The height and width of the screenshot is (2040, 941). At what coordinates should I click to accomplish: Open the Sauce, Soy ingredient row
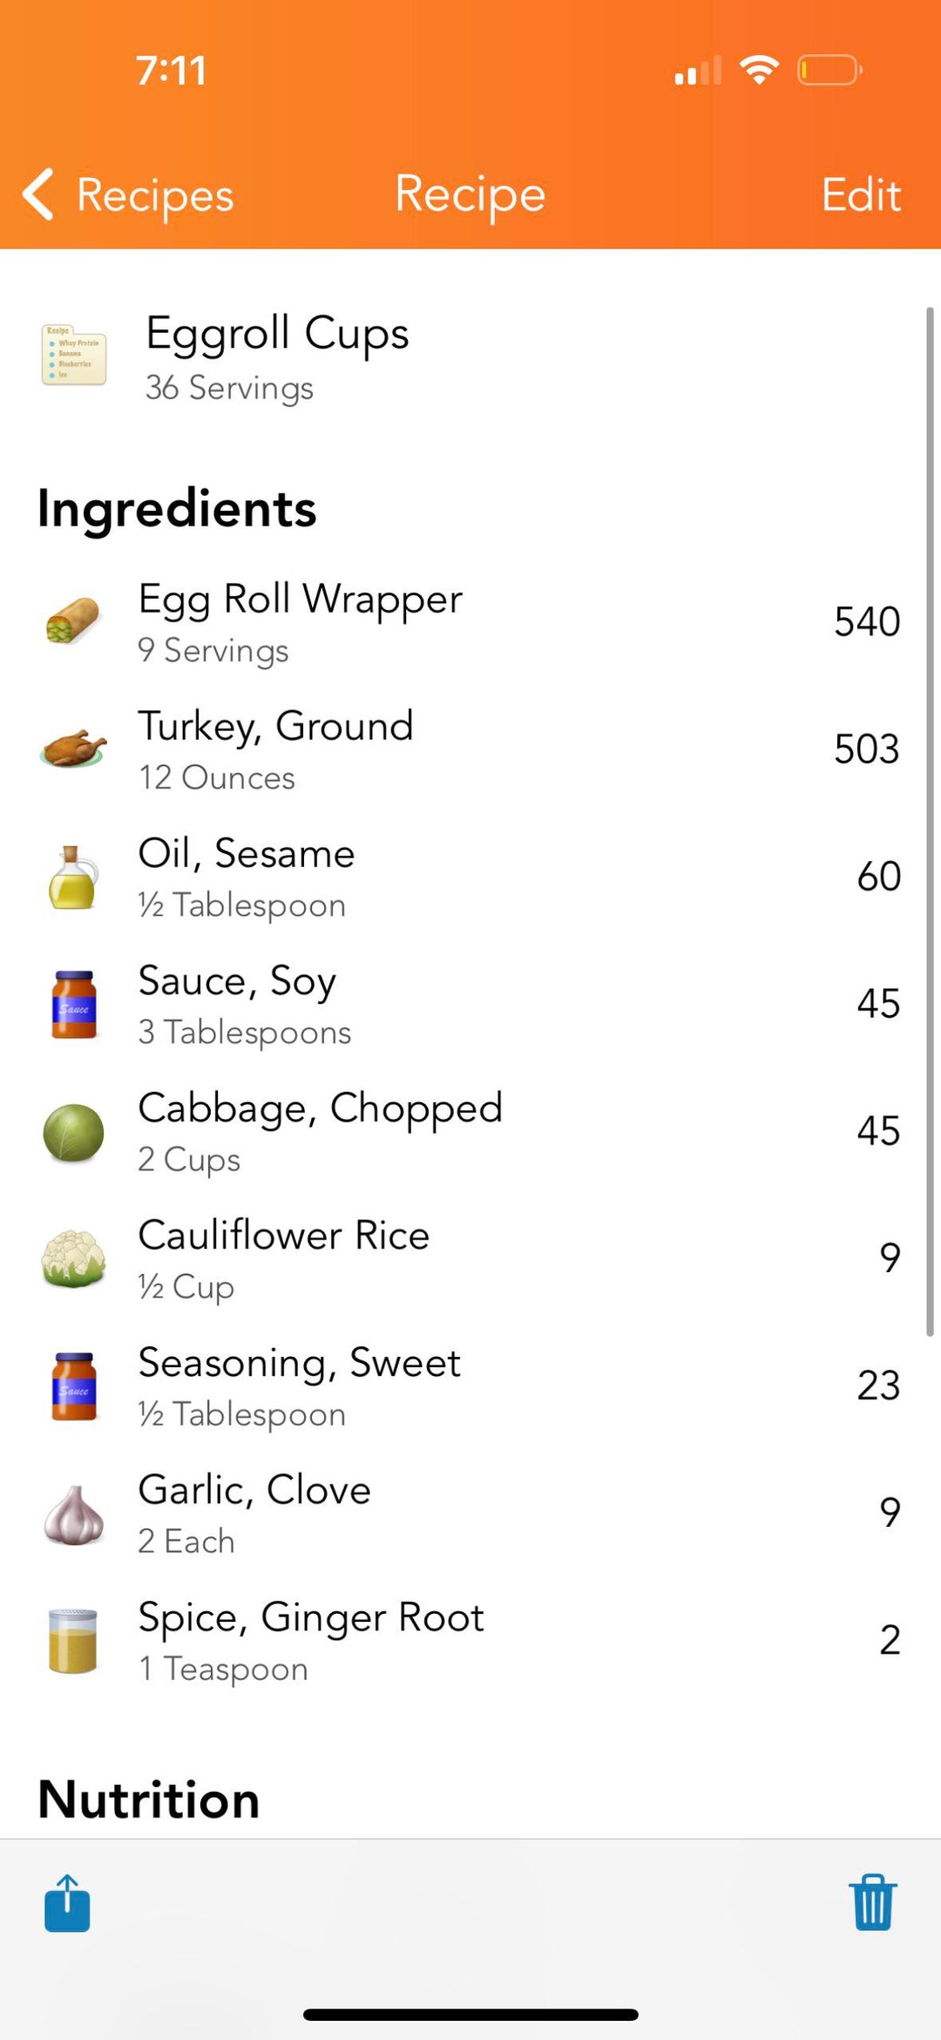pyautogui.click(x=470, y=1004)
